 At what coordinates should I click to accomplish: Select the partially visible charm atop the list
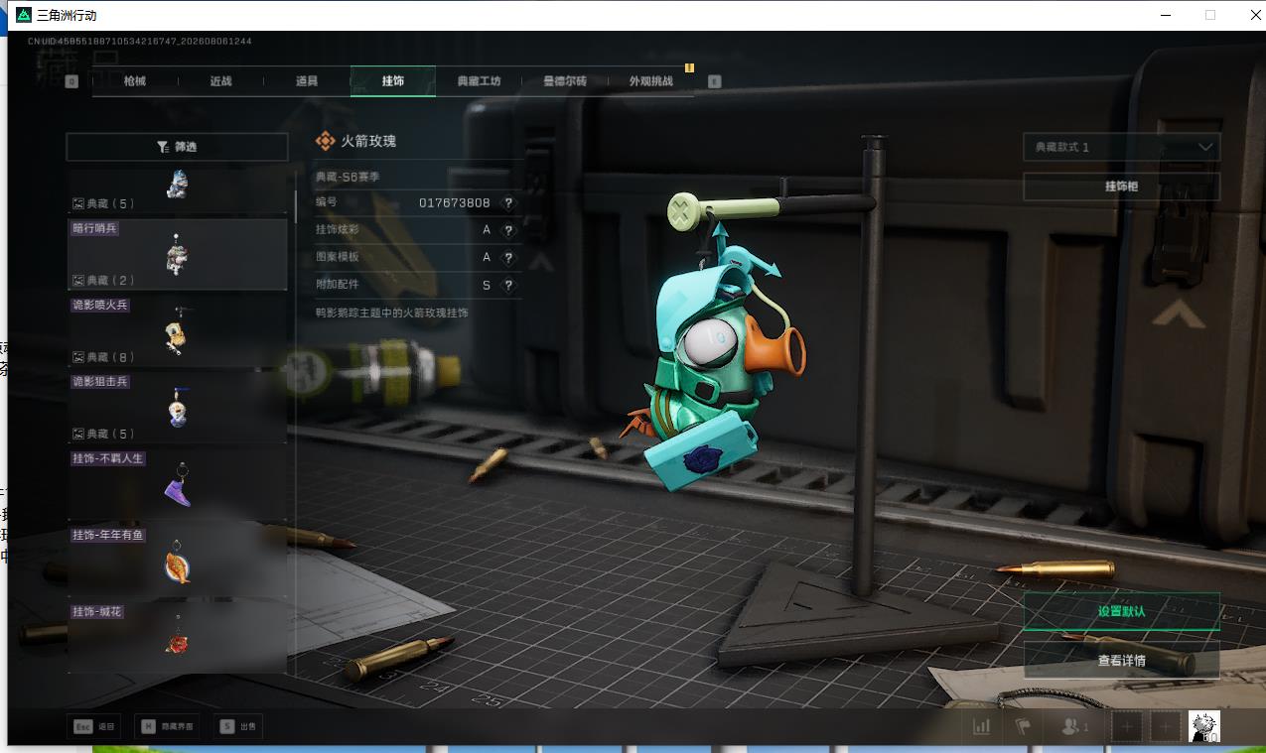178,189
